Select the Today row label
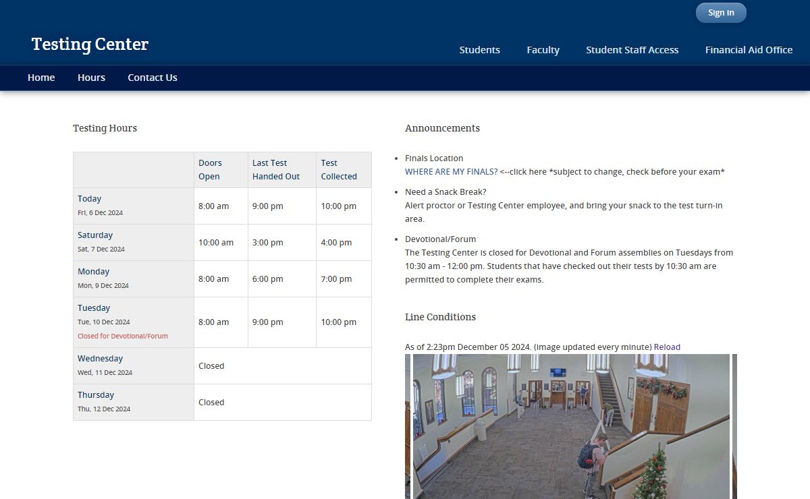Image resolution: width=810 pixels, height=499 pixels. 89,199
